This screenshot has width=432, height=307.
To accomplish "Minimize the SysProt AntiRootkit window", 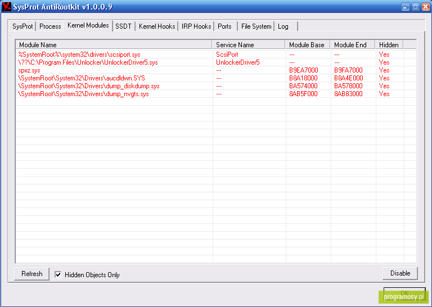I will [x=405, y=7].
